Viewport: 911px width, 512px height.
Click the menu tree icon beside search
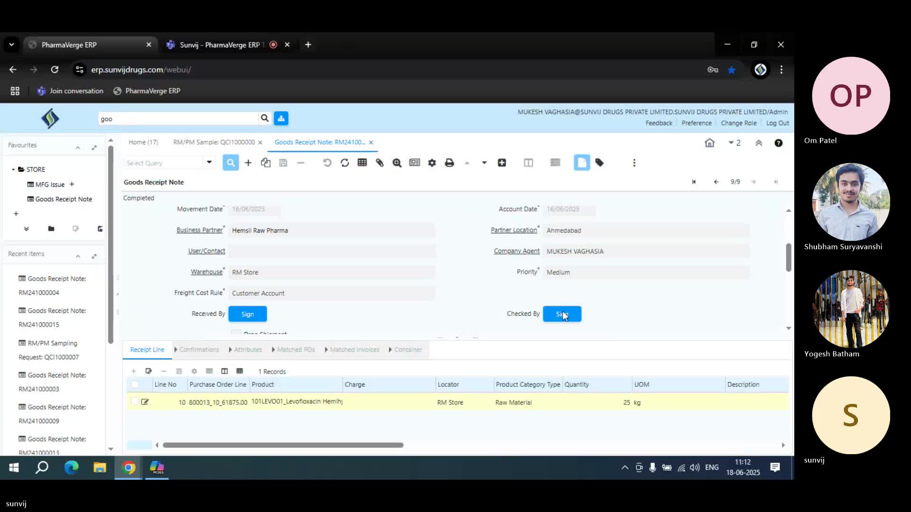pyautogui.click(x=281, y=119)
